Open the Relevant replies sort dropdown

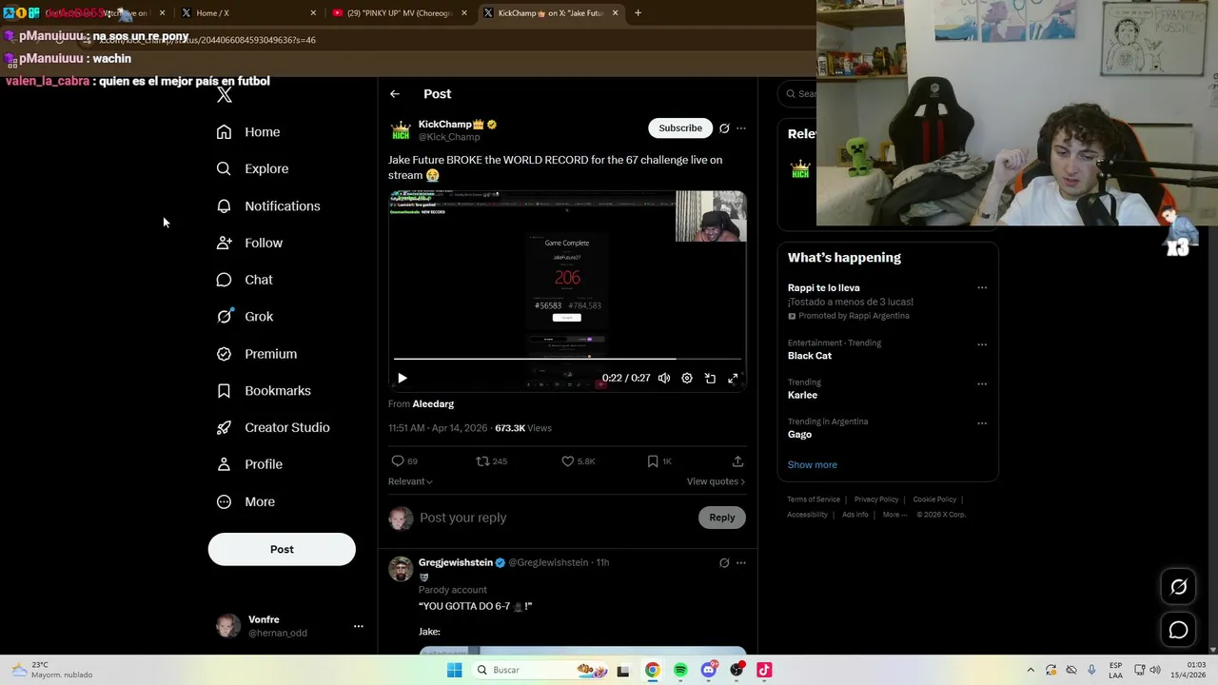click(x=410, y=481)
